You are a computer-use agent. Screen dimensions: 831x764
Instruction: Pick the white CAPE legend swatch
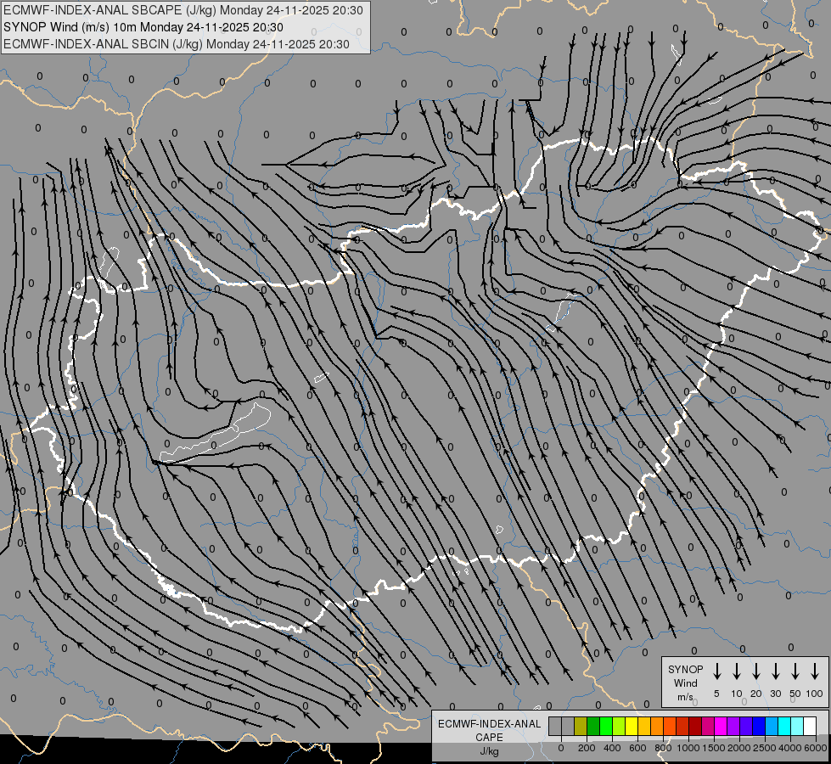[x=809, y=726]
